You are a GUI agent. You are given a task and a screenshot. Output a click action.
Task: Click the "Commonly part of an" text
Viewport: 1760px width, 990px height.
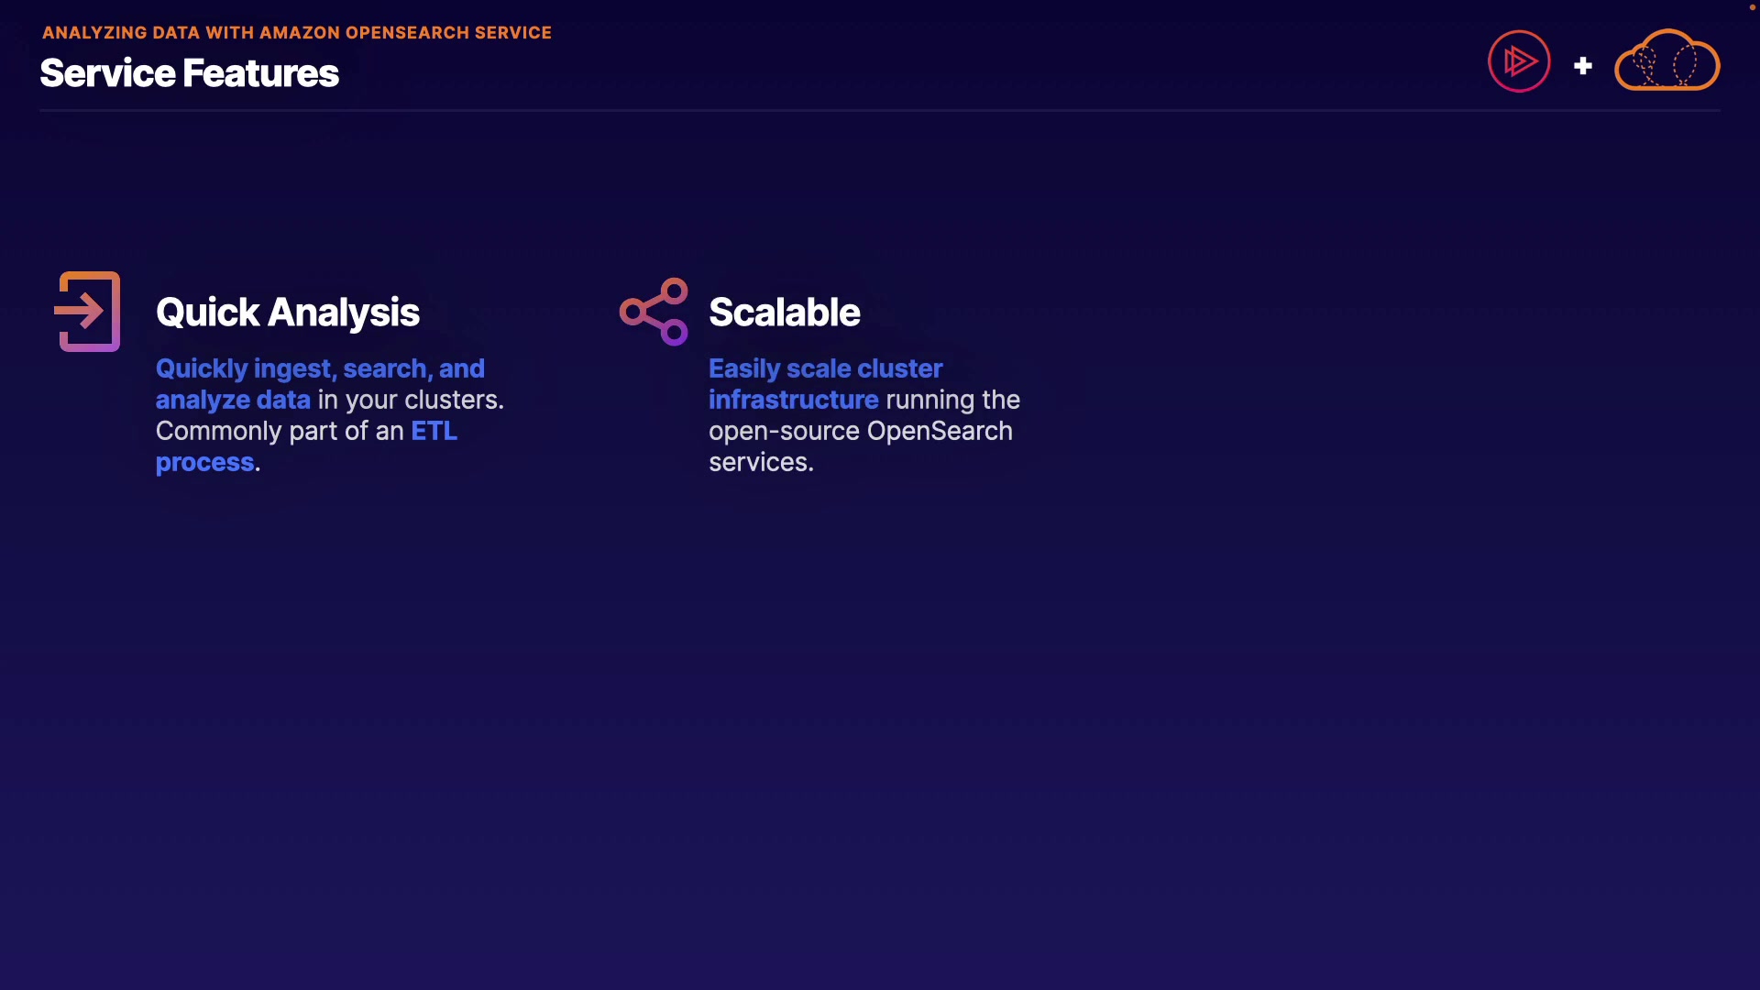click(x=280, y=431)
